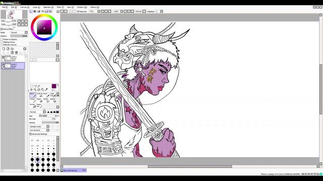Click the vertical canvas scrollbar

click(x=321, y=89)
